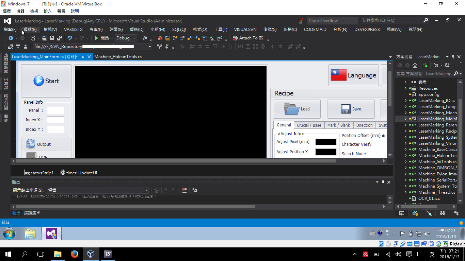Start debugging with the green play icon
The height and width of the screenshot is (261, 465).
tap(97, 38)
